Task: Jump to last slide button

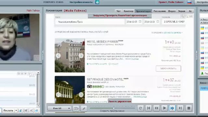Action: [x=180, y=108]
